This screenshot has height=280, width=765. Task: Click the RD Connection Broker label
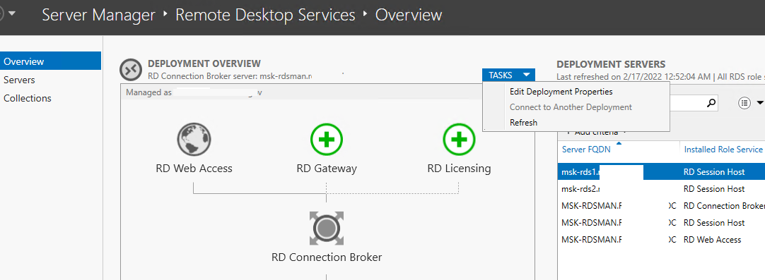pos(327,257)
